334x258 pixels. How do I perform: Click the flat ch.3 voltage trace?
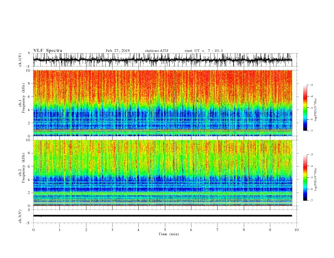162,216
